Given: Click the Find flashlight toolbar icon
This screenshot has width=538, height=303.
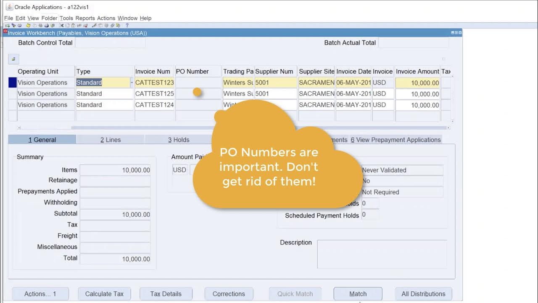Looking at the screenshot, I should pyautogui.click(x=13, y=25).
